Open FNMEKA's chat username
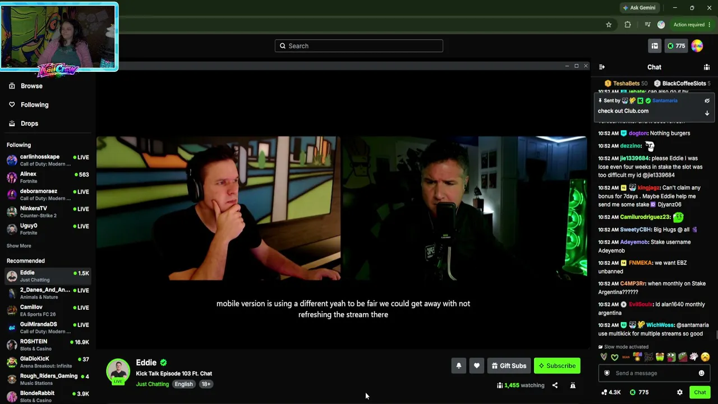718x404 pixels. coord(641,263)
